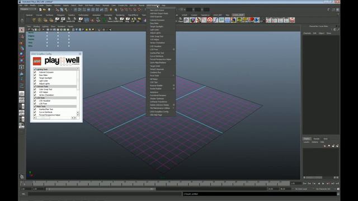Viewport: 358px width, 201px height.
Task: Create new layer icon in Layer Editor
Action: point(333,146)
